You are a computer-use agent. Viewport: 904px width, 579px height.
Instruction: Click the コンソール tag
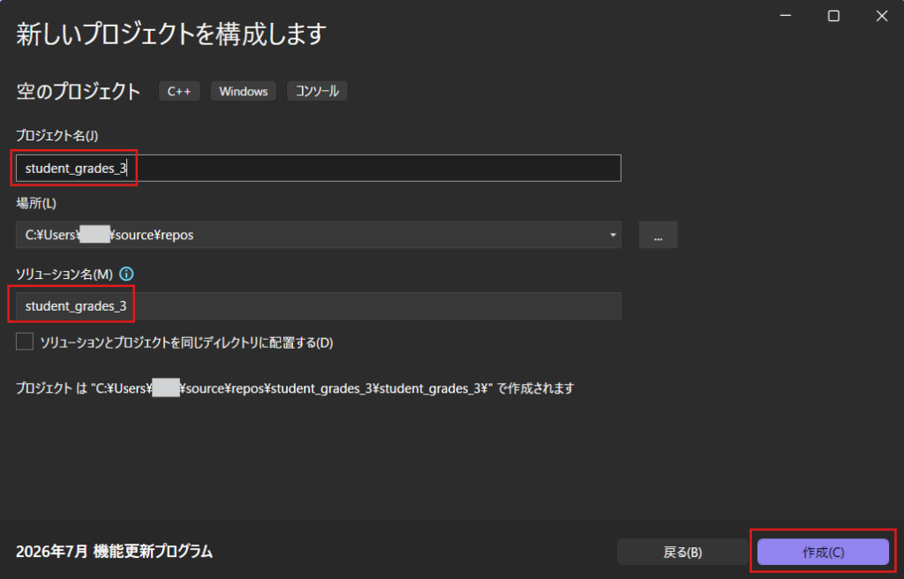[317, 91]
